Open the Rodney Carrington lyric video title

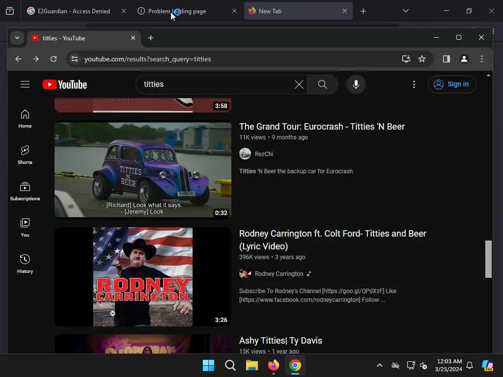333,240
